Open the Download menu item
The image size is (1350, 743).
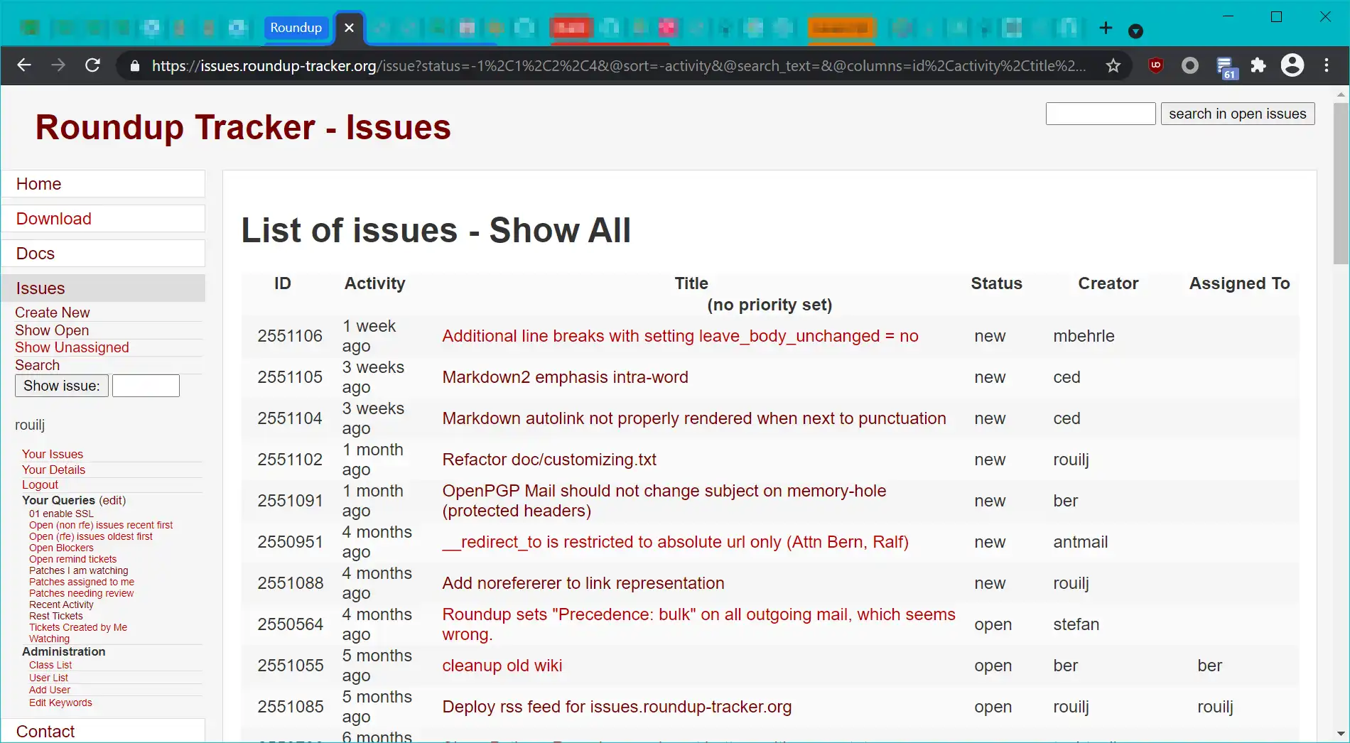[103, 219]
